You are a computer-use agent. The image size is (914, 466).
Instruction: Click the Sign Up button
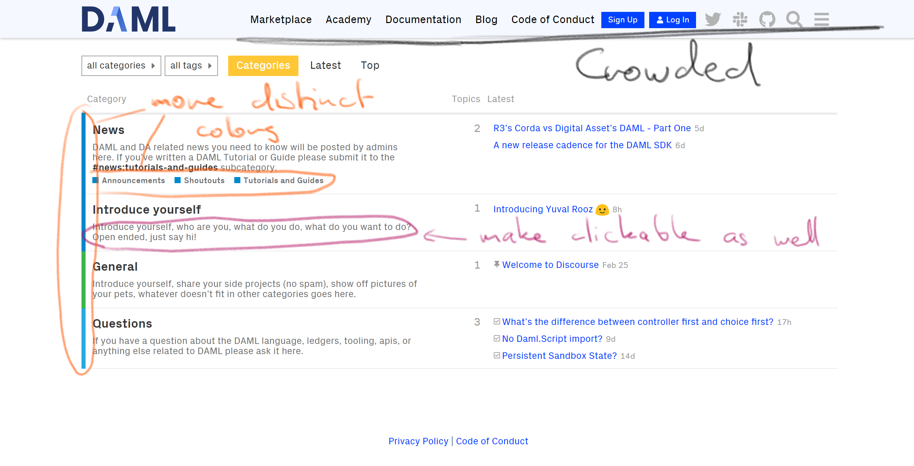[623, 20]
